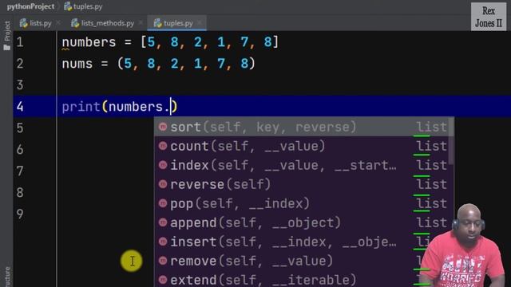Switch to the lists_methods.py tab
Image resolution: width=511 pixels, height=287 pixels.
click(x=103, y=23)
